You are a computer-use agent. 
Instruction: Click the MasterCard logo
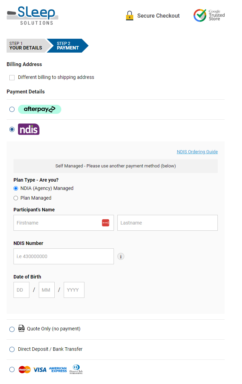(x=24, y=369)
